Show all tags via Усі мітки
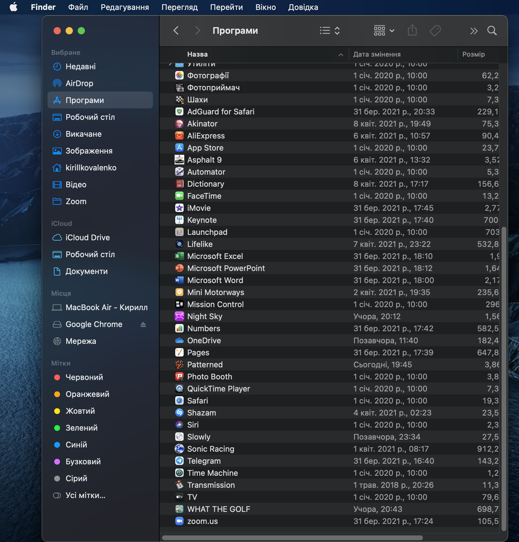The height and width of the screenshot is (542, 519). click(x=100, y=495)
